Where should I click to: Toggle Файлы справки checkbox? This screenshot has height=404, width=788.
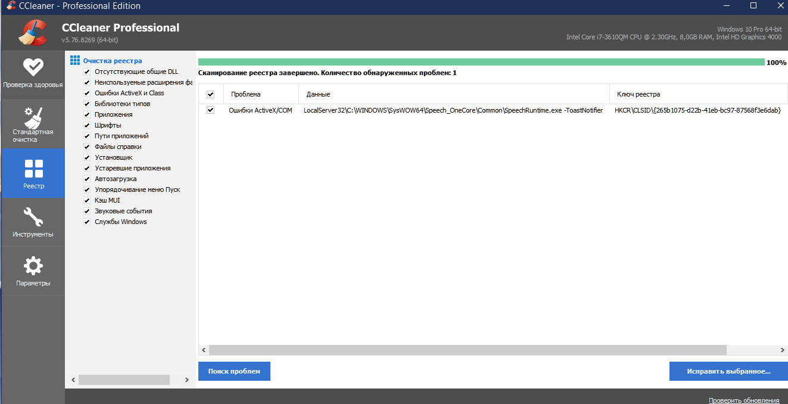(x=87, y=147)
